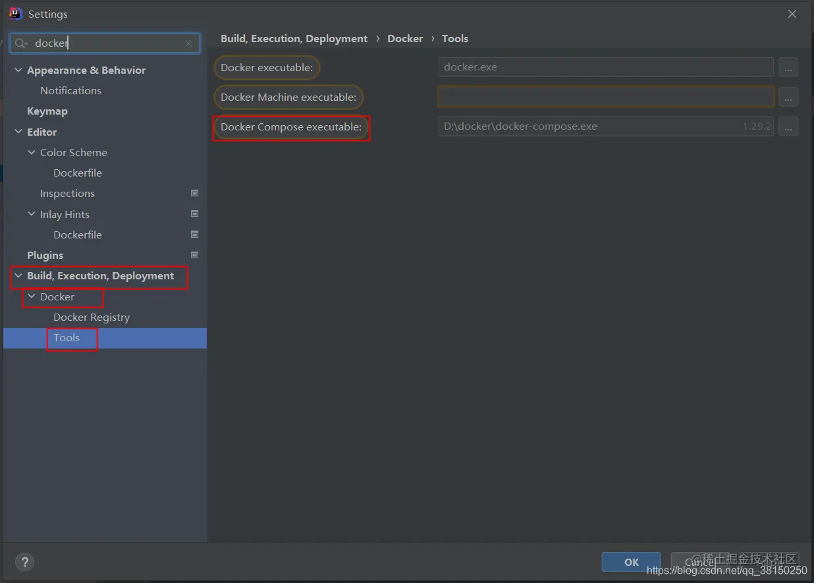Viewport: 814px width, 583px height.
Task: Open the Plugins settings page
Action: coord(45,255)
